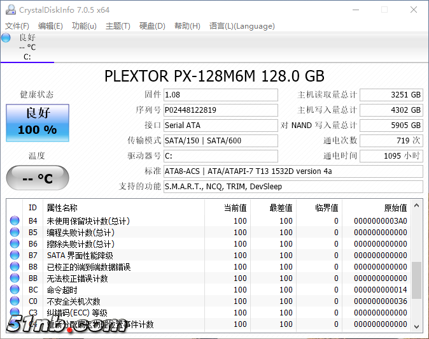Select row SATA 界面性能降级

click(209, 256)
